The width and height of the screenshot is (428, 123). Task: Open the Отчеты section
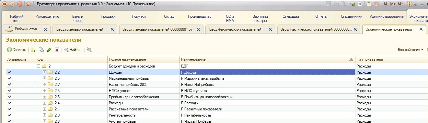tap(321, 16)
